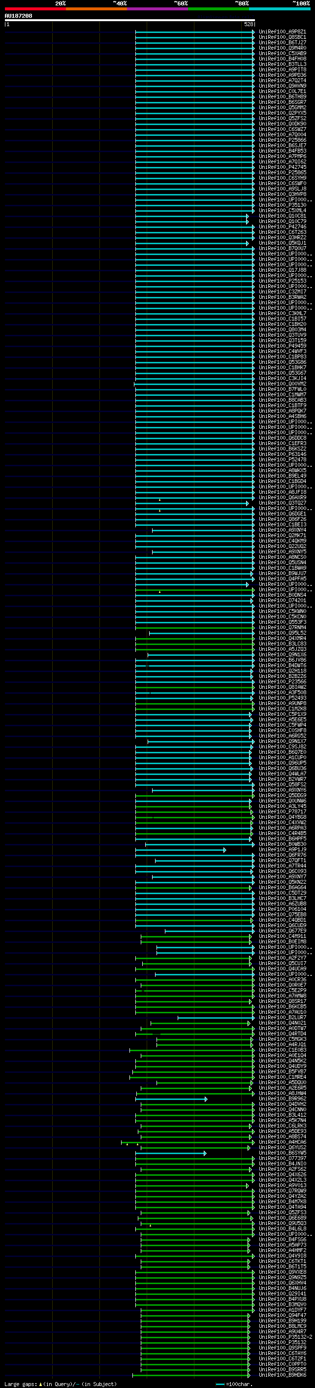Select hit UniRef100_B6HPF5
Viewport: 315px width, 1388px height.
point(283,839)
